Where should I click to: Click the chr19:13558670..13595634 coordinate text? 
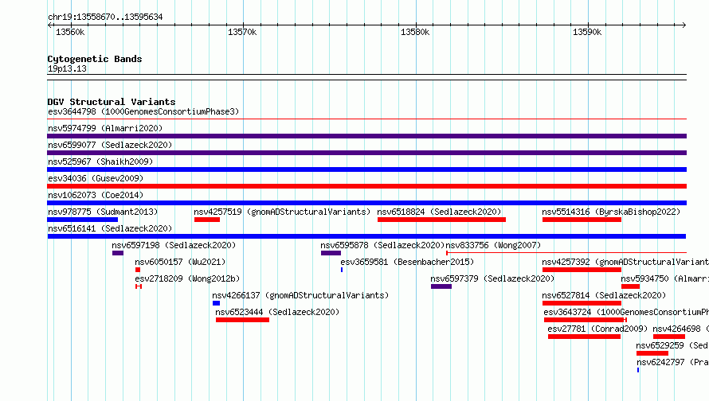[105, 17]
